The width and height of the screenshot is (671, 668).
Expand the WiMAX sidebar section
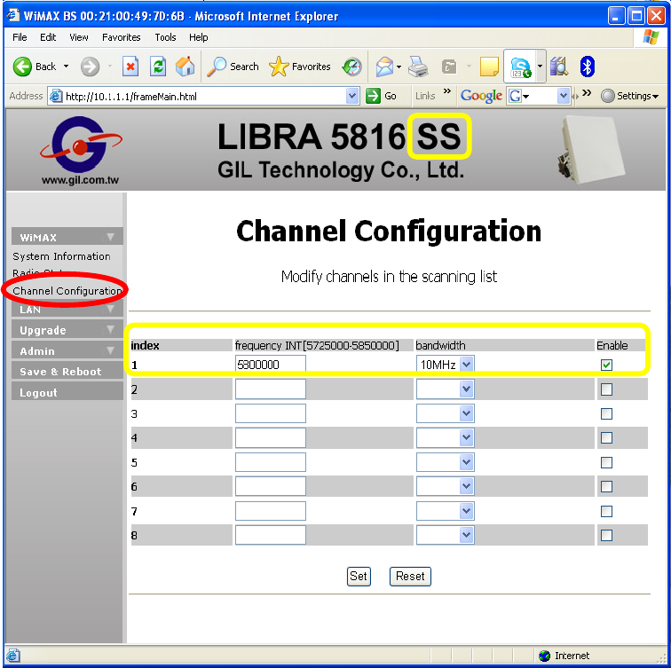[x=67, y=237]
